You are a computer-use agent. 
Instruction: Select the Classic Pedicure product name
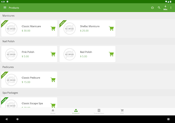coord(31,78)
